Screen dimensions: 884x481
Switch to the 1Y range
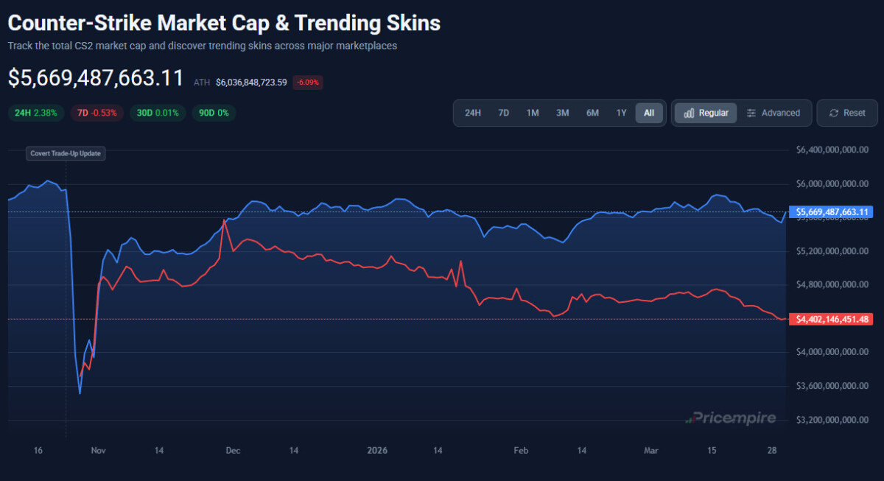point(621,113)
